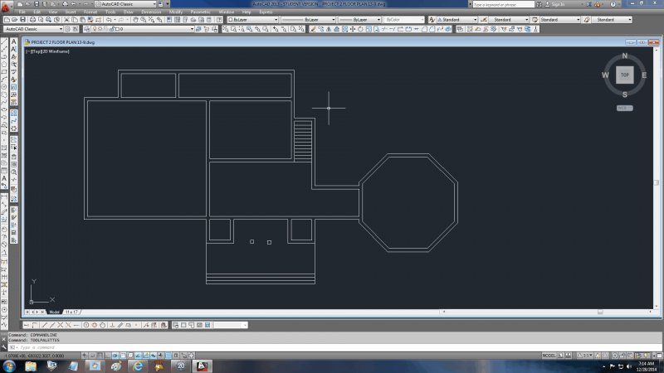The image size is (664, 373).
Task: Open the Dimension menu
Action: (x=151, y=12)
